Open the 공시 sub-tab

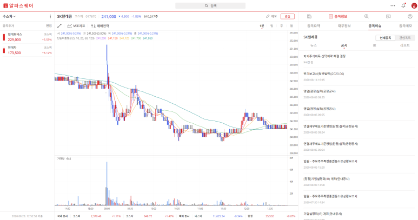coord(344,45)
